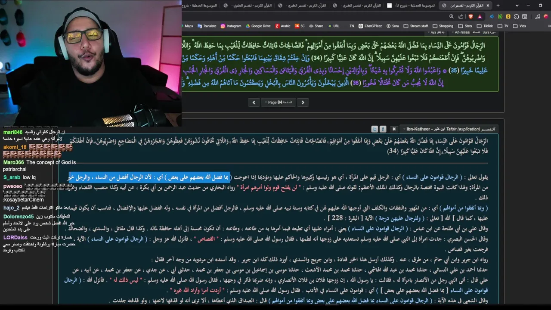This screenshot has height=310, width=551.
Task: Open the Google Drive bookmark
Action: click(258, 26)
